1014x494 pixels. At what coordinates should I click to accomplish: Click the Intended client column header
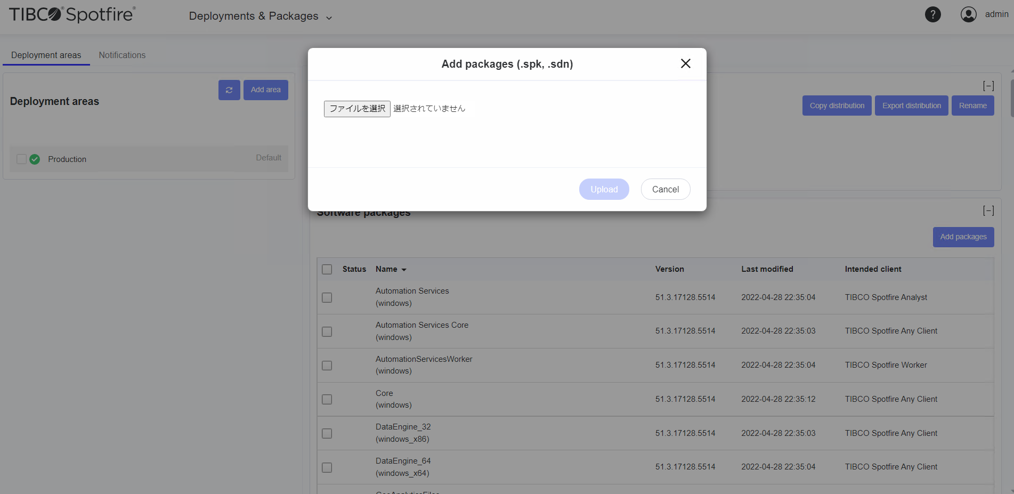click(x=873, y=269)
